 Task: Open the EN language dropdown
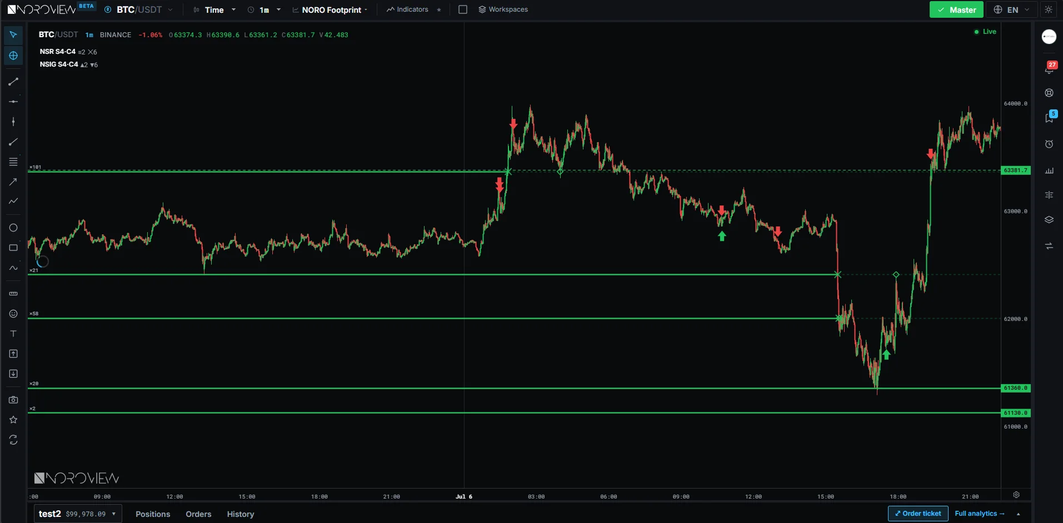pyautogui.click(x=1011, y=9)
